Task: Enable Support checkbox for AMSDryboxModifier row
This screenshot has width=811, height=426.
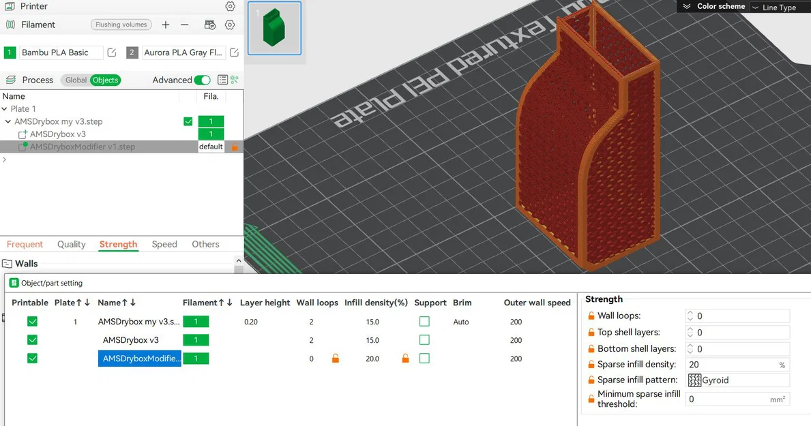Action: point(424,359)
